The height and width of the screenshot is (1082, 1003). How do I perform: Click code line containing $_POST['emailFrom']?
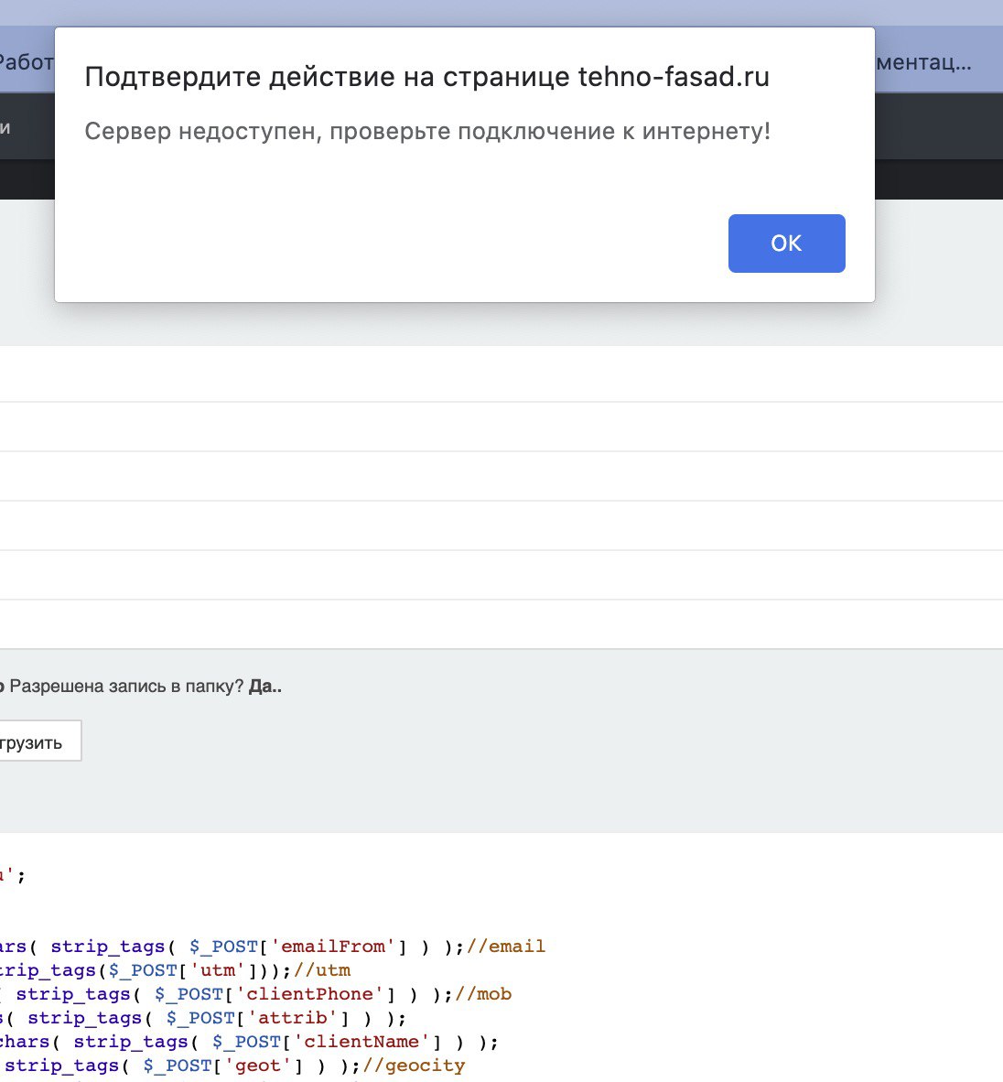[273, 946]
